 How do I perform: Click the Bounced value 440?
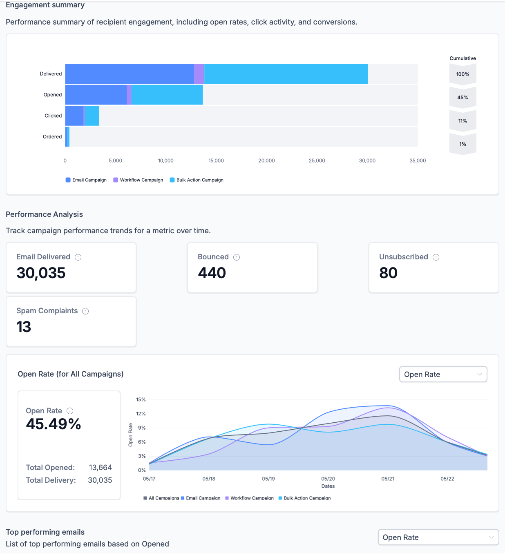coord(212,273)
